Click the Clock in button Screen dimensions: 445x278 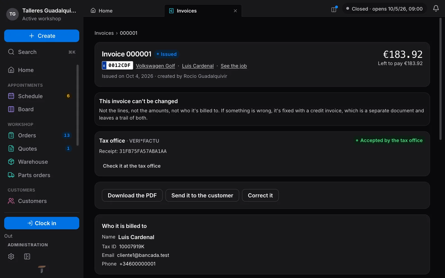tap(42, 223)
